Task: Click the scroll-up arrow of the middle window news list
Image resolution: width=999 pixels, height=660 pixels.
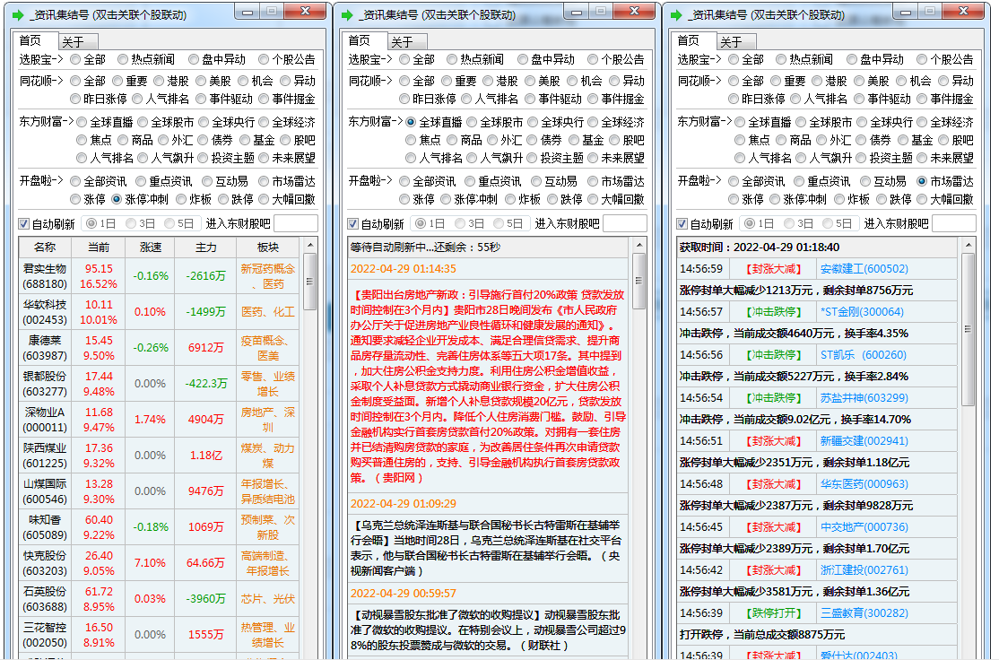Action: click(639, 246)
